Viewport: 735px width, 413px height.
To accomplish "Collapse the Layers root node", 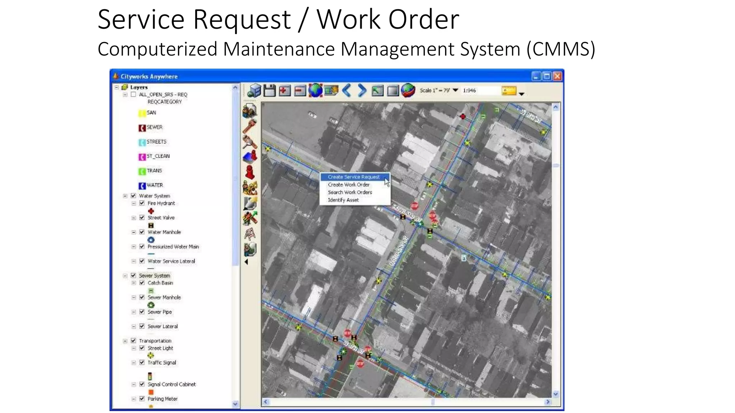I will coord(117,87).
